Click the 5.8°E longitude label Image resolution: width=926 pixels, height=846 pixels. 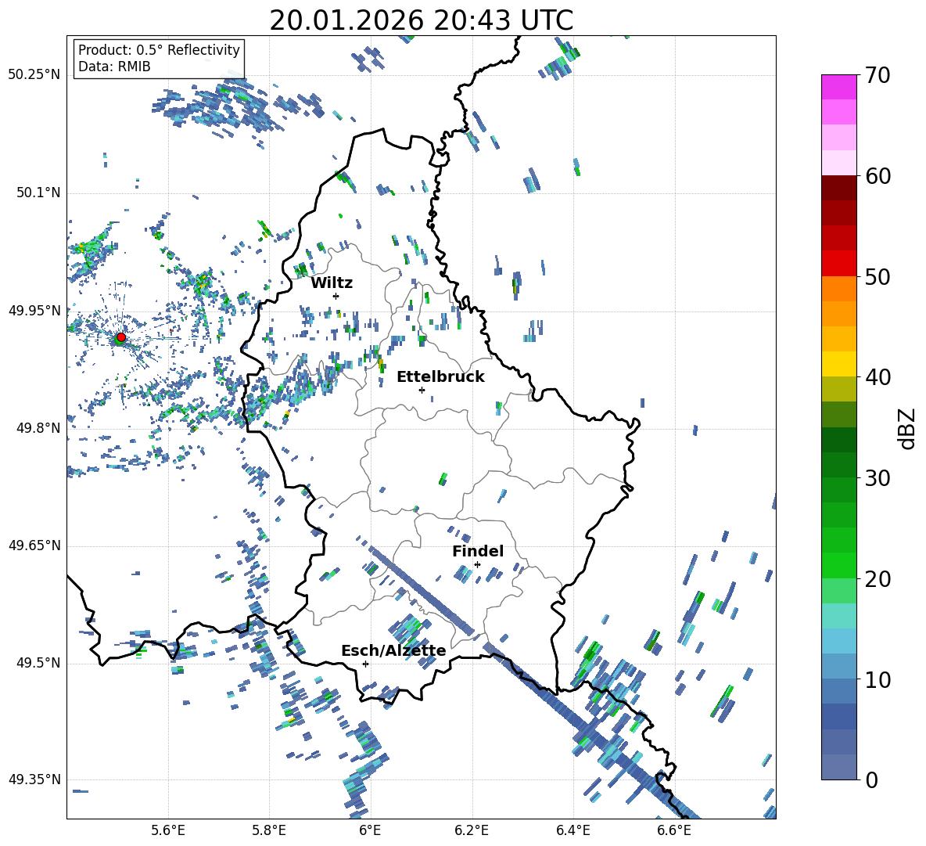pyautogui.click(x=269, y=830)
